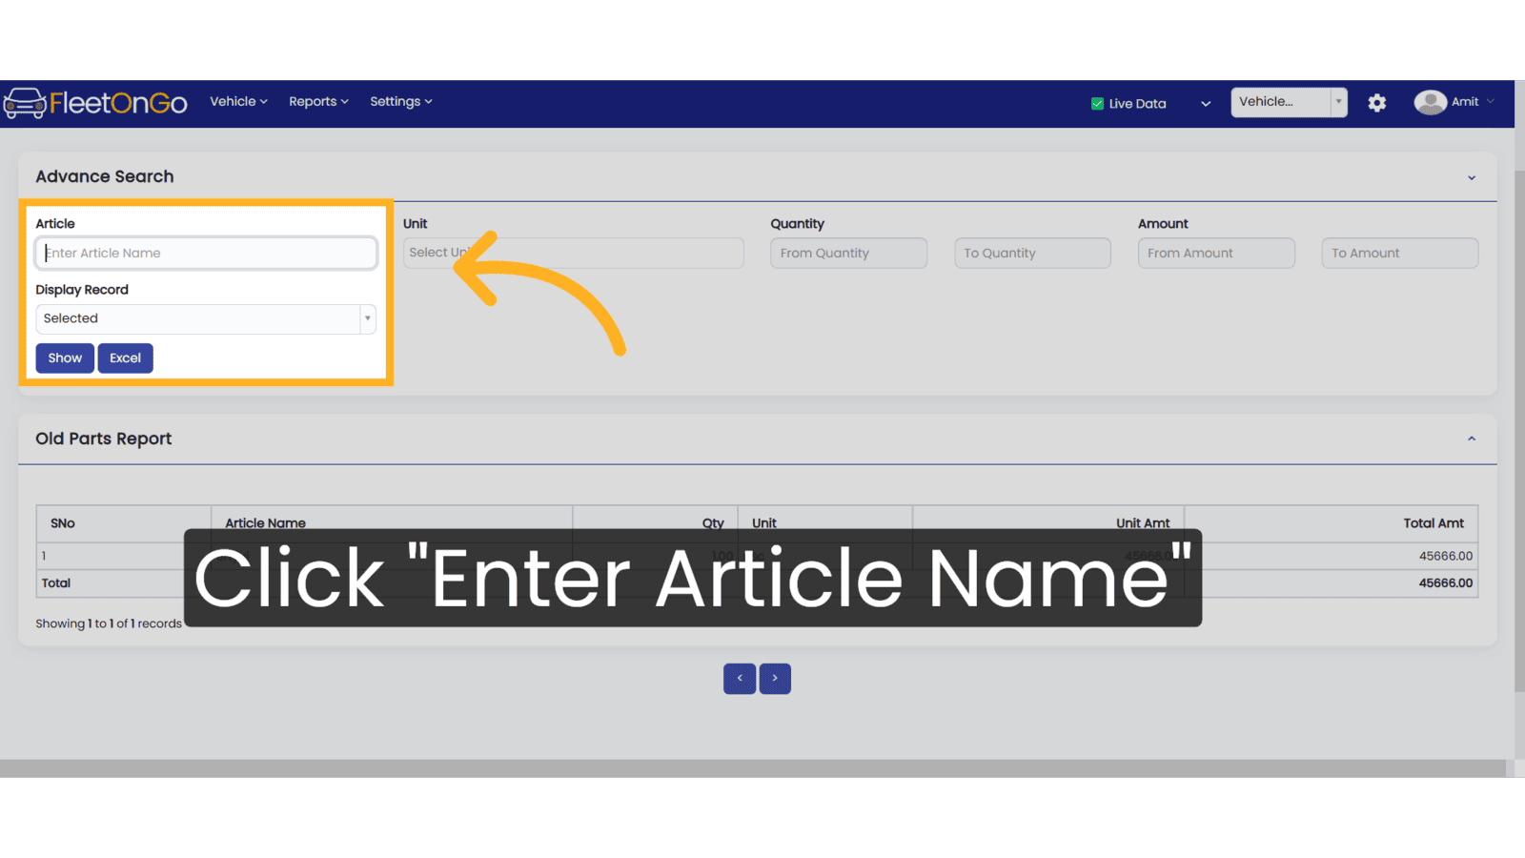Screen dimensions: 1525x858
Task: Open the Select Unit dropdown
Action: click(x=573, y=253)
